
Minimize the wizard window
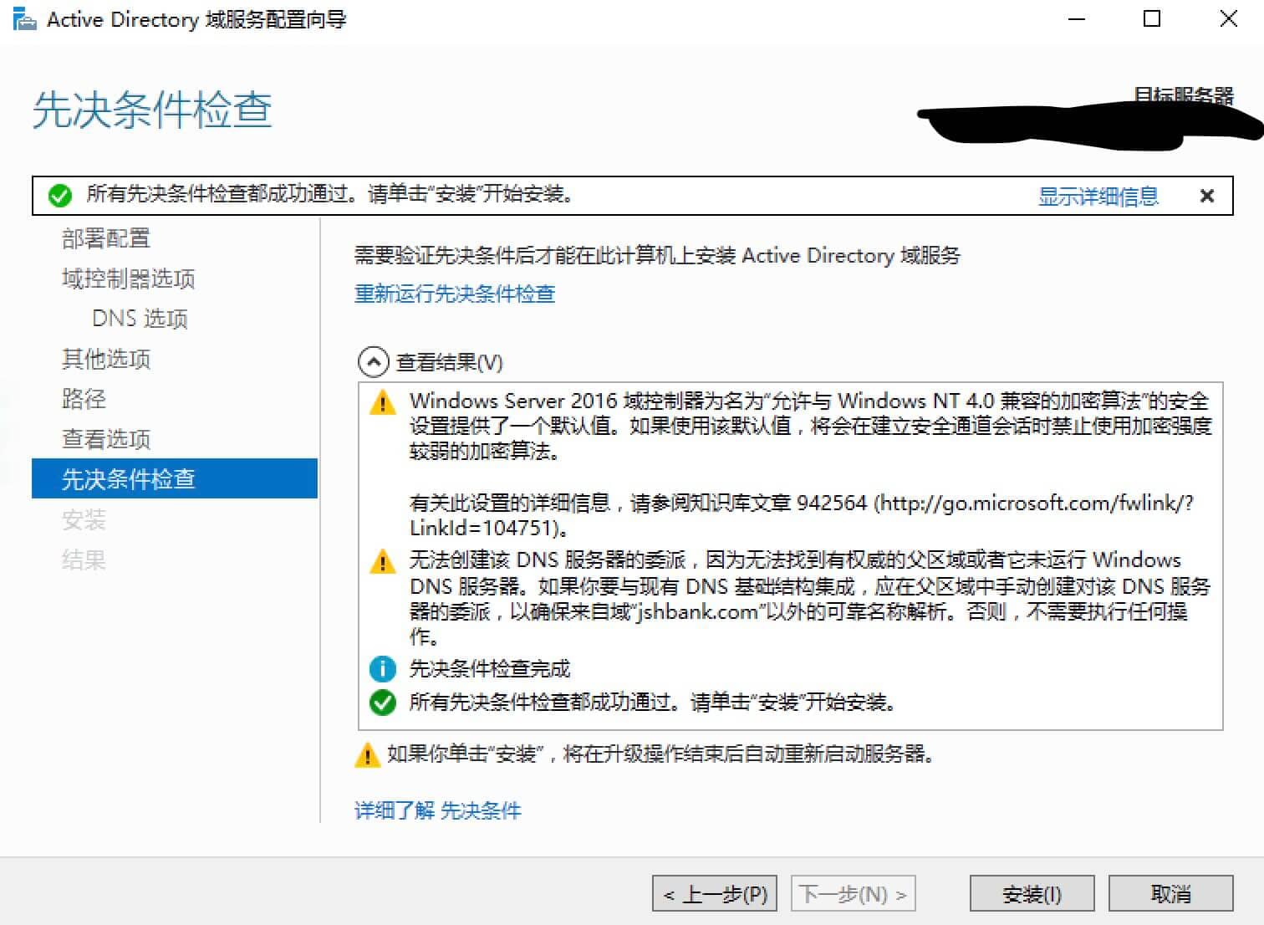(1077, 19)
